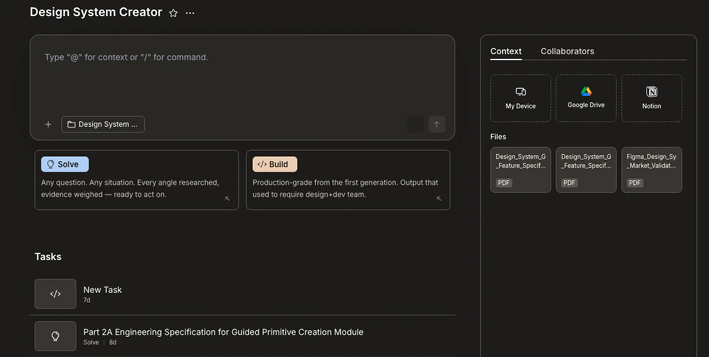
Task: Switch to the Collaborators tab
Action: 567,51
